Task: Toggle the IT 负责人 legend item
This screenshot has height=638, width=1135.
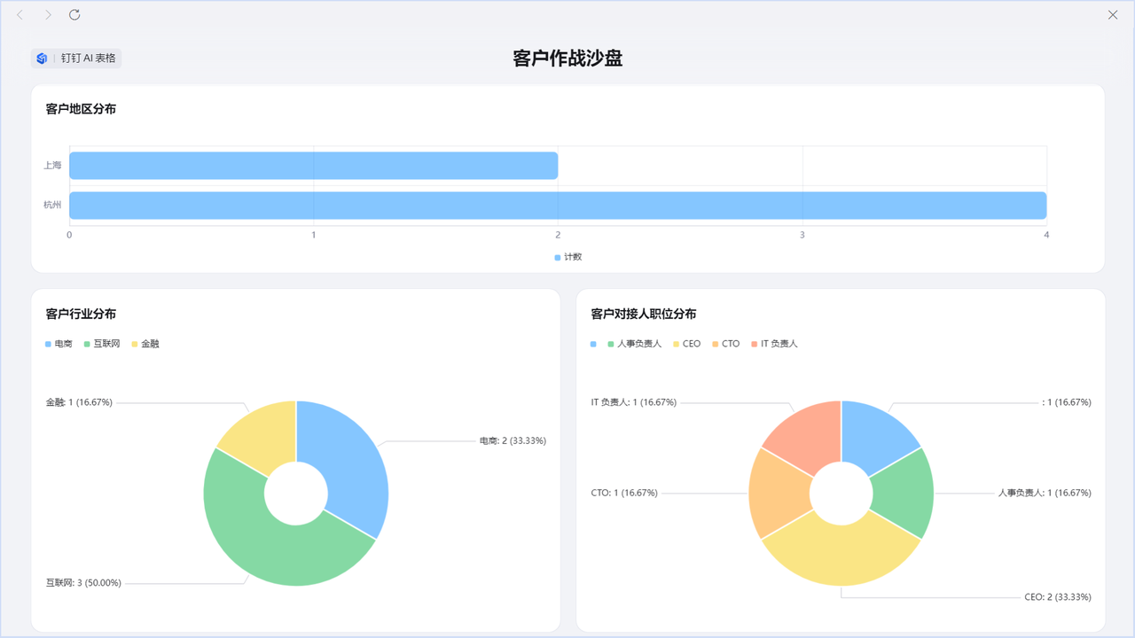Action: point(773,344)
